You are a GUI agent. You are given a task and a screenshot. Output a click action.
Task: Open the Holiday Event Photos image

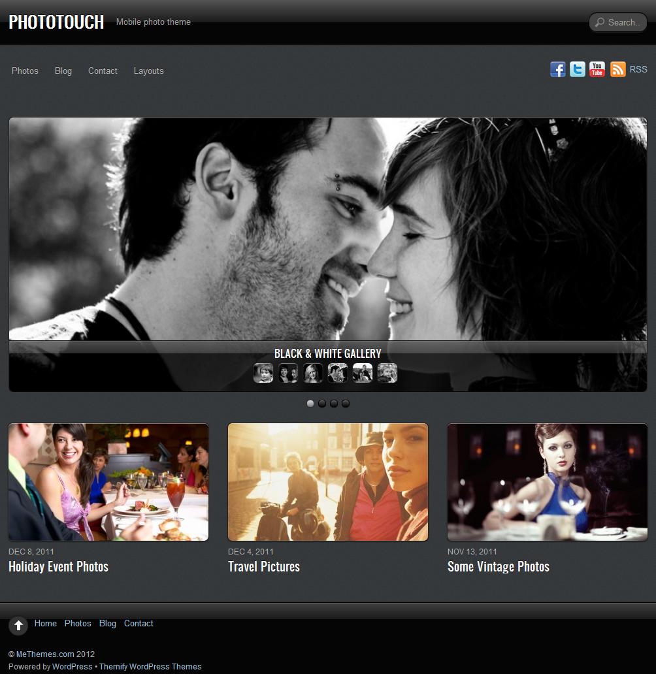pyautogui.click(x=108, y=482)
